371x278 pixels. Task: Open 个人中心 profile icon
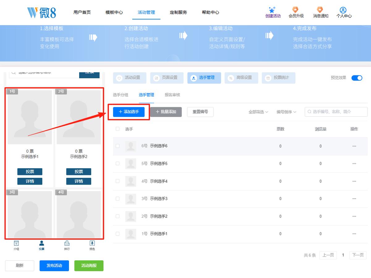click(343, 10)
